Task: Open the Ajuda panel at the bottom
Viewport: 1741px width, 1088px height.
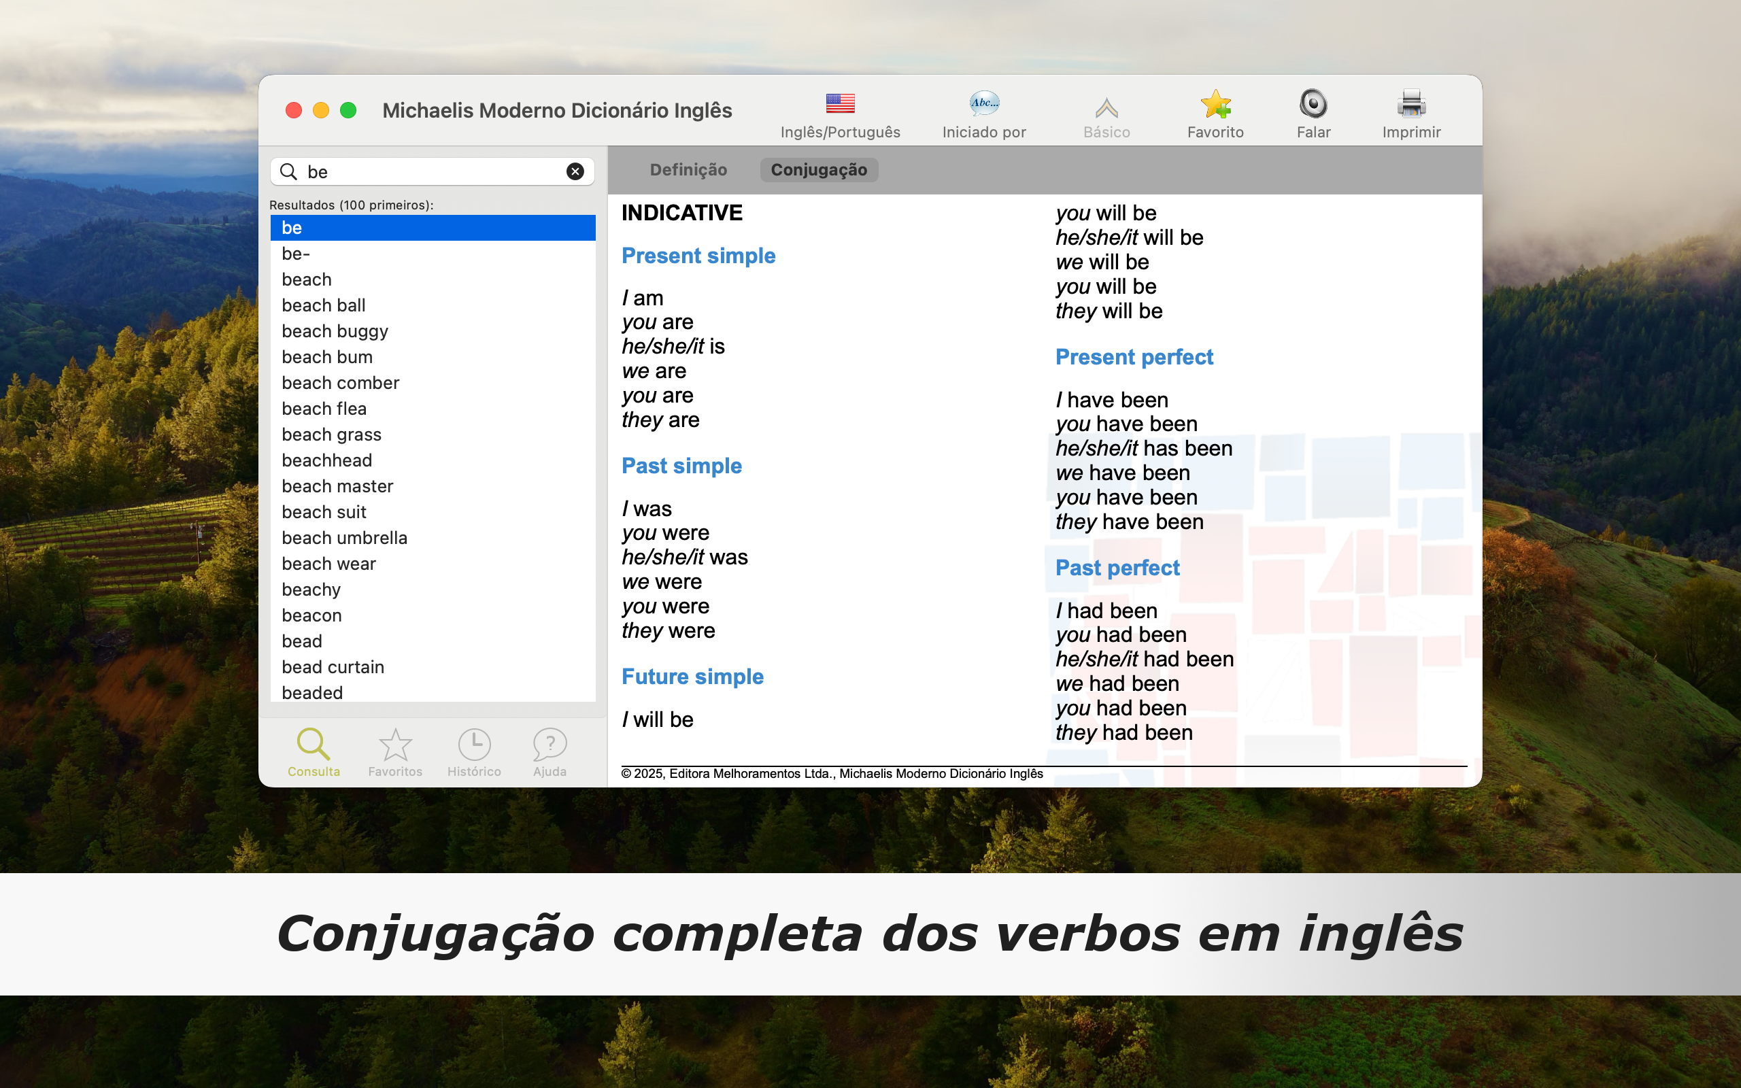Action: point(550,753)
